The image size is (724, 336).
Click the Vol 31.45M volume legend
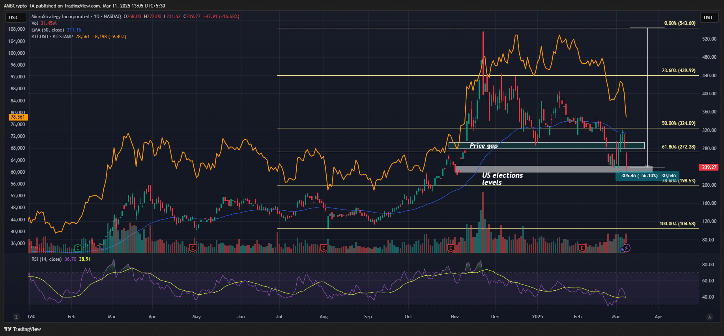coord(44,23)
